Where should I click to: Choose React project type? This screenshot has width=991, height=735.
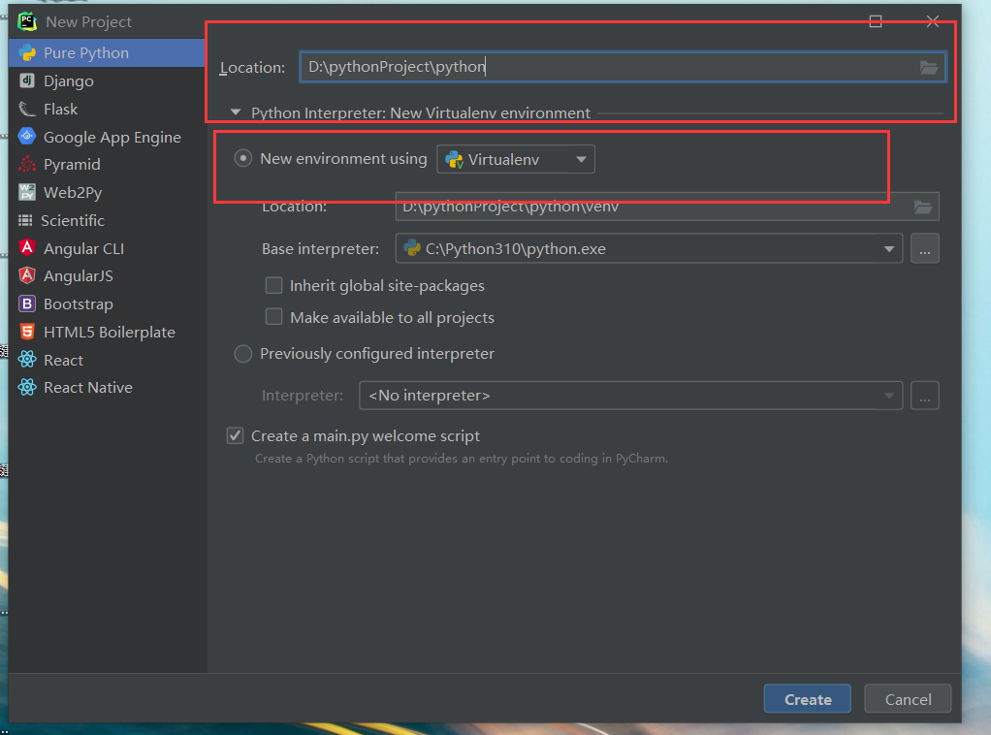[x=108, y=360]
